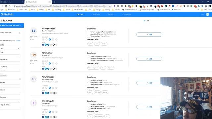The image size is (212, 119).
Task: Focus the Location filter field
Action: 10,70
